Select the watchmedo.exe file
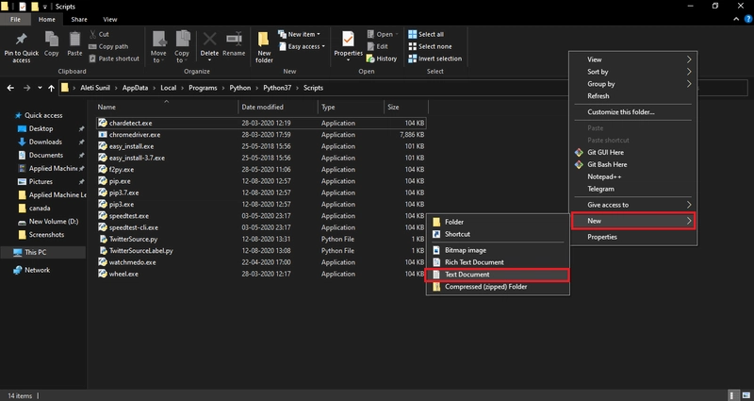 coord(261,262)
